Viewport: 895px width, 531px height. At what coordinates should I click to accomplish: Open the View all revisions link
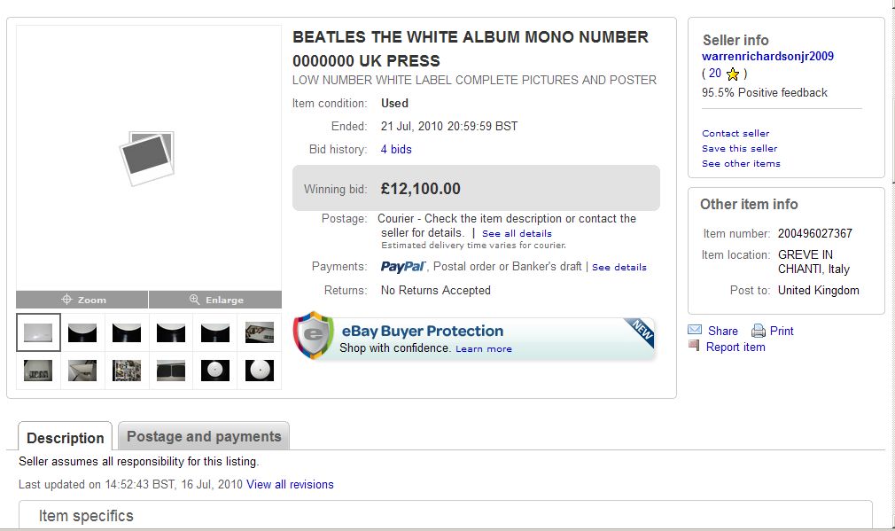[x=290, y=485]
